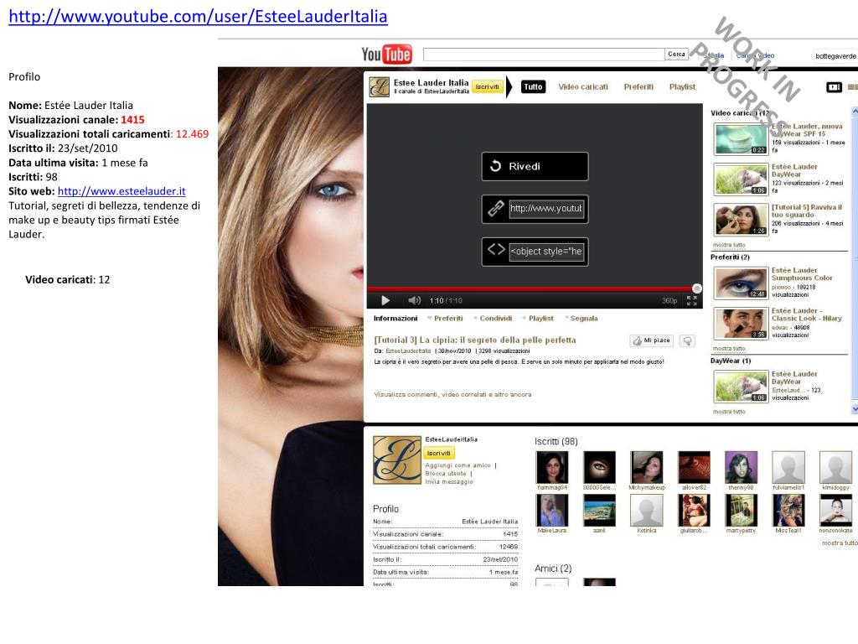Click the video progress bar end handle
Viewport: 858px width, 644px height.
(x=696, y=288)
